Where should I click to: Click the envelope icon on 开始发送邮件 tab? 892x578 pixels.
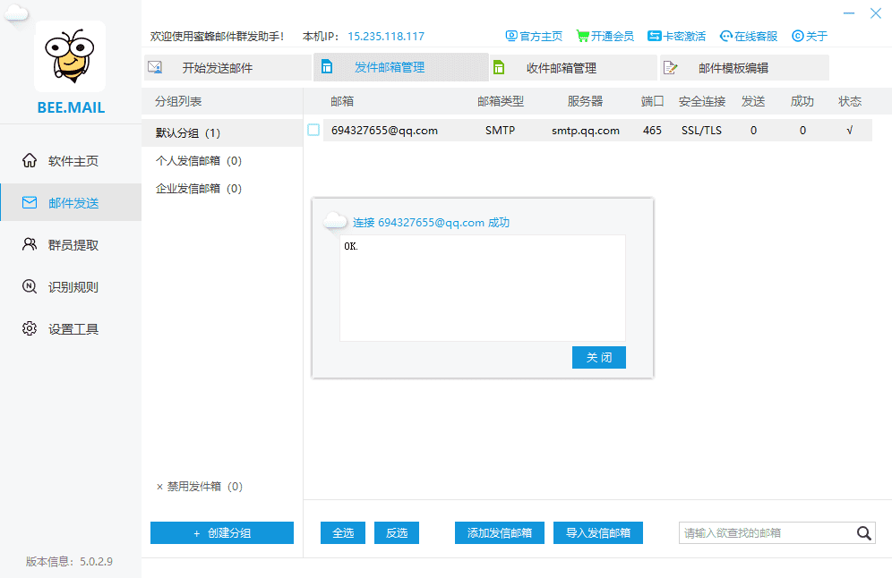click(x=155, y=68)
